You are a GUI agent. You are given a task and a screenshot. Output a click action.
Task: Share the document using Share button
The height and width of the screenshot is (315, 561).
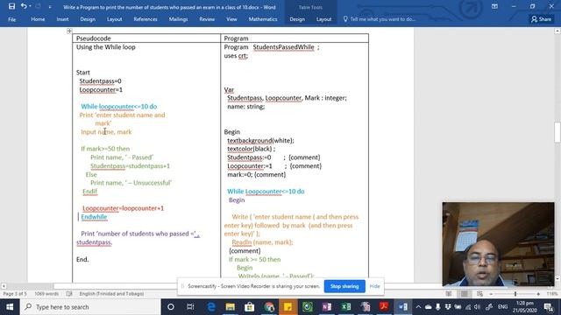[x=541, y=19]
